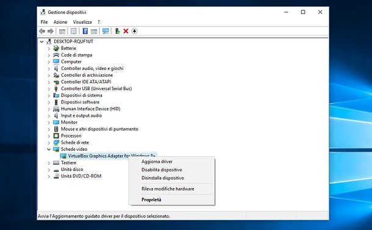Image resolution: width=372 pixels, height=230 pixels.
Task: Click the Scan hardware monitor toolbar icon
Action: 106,31
